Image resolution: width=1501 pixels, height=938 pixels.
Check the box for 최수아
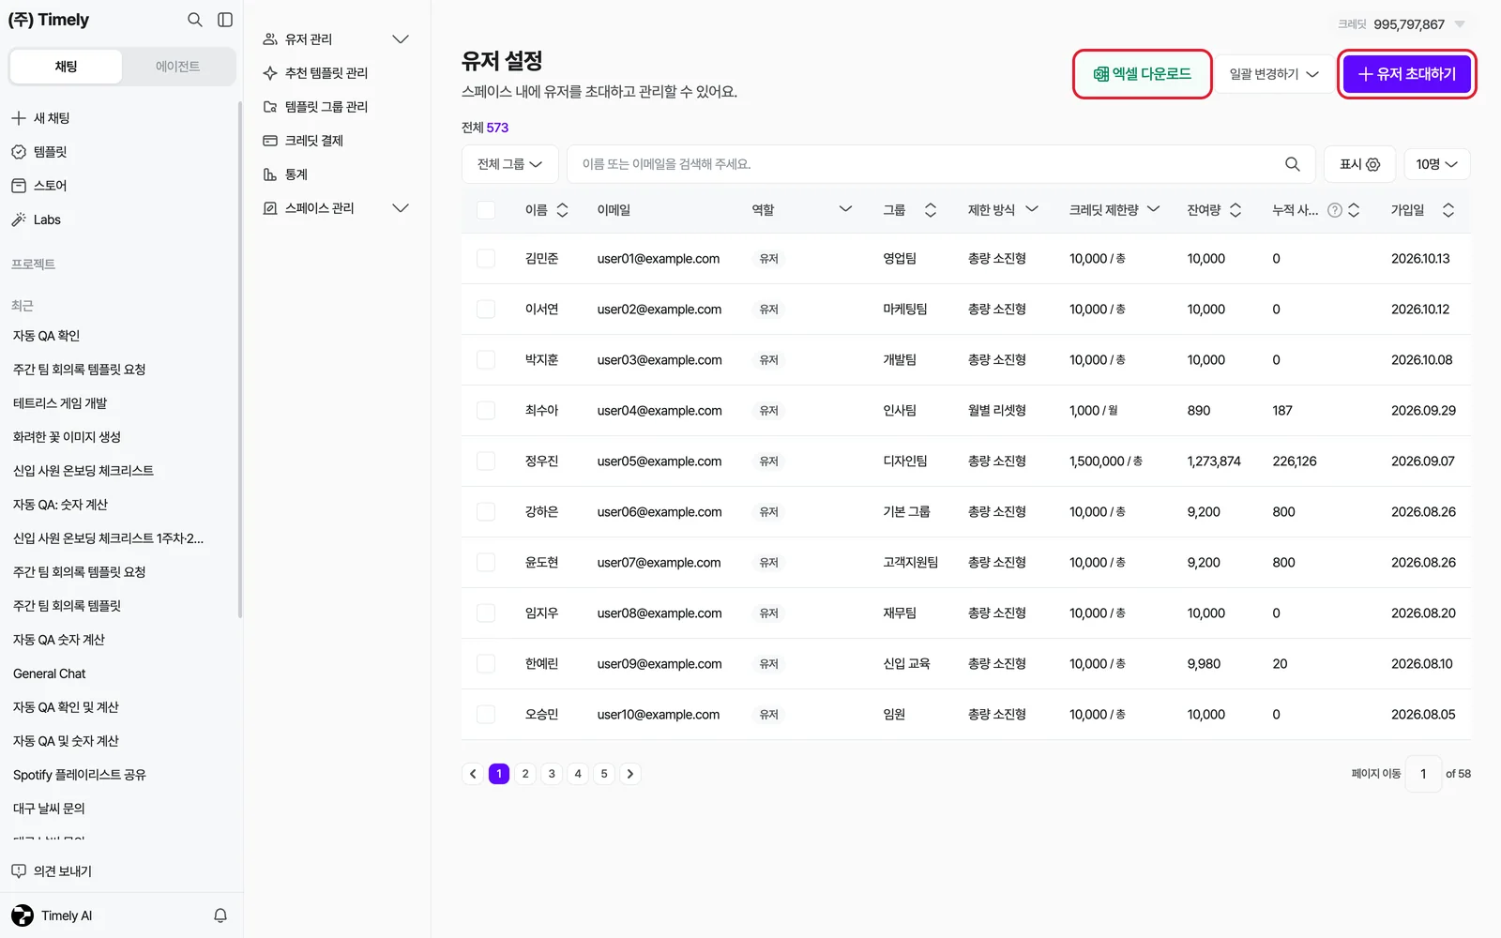tap(486, 411)
